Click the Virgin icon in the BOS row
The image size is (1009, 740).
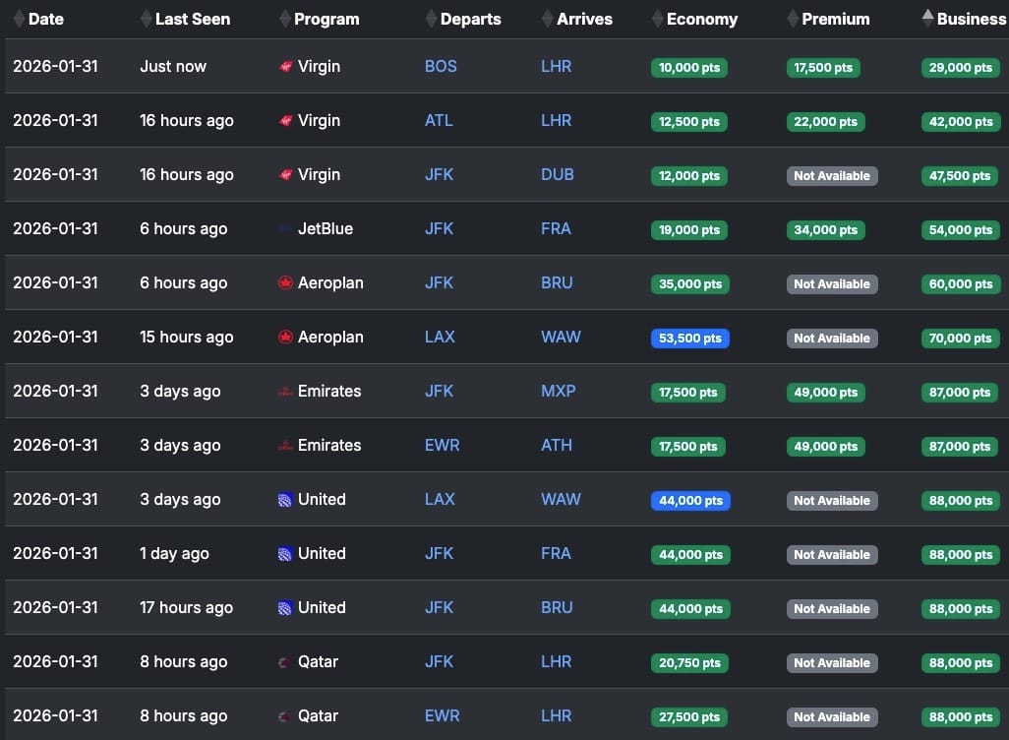point(286,66)
